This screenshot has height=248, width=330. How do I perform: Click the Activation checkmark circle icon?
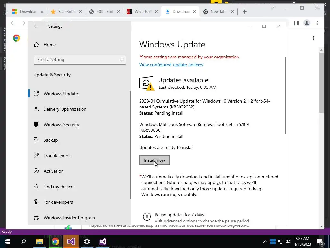pyautogui.click(x=36, y=171)
